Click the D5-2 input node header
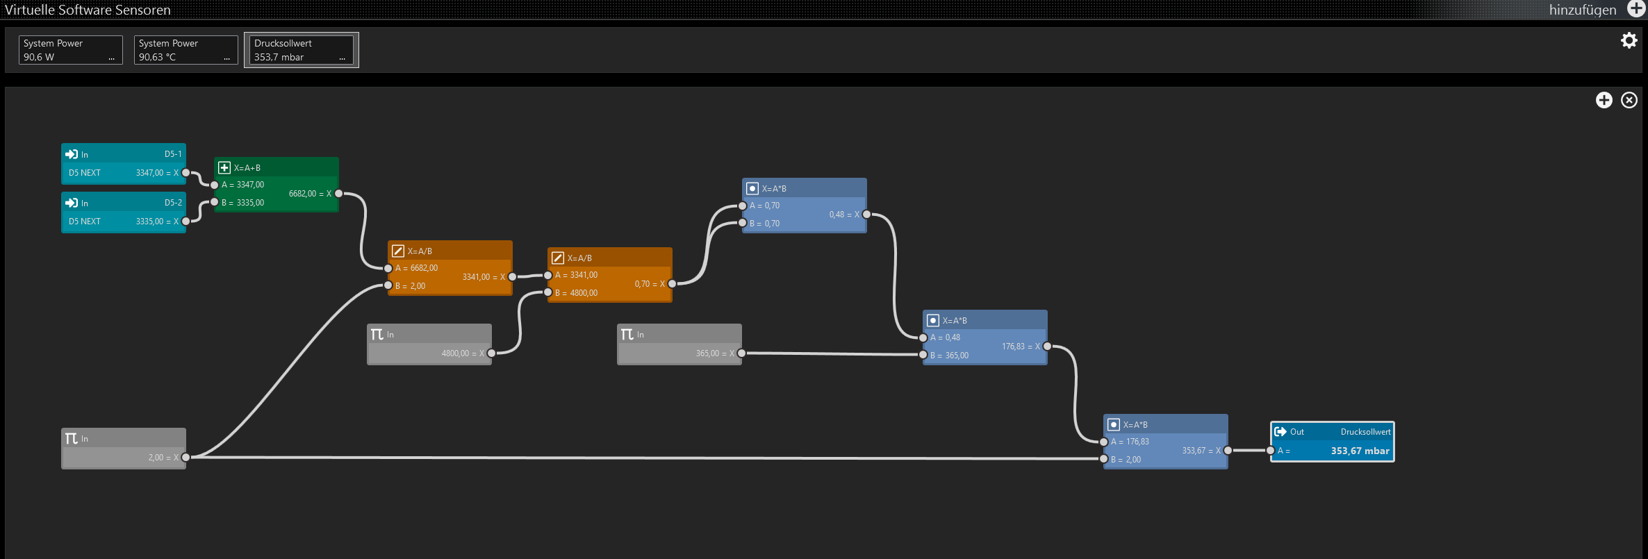1648x559 pixels. [x=124, y=203]
